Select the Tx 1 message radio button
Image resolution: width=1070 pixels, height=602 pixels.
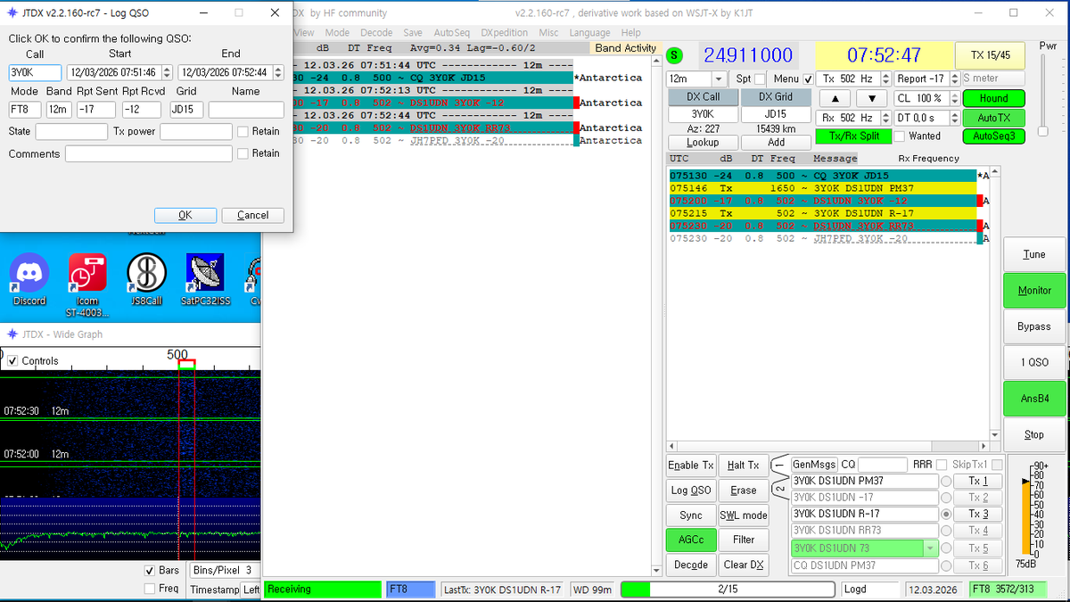tap(944, 482)
